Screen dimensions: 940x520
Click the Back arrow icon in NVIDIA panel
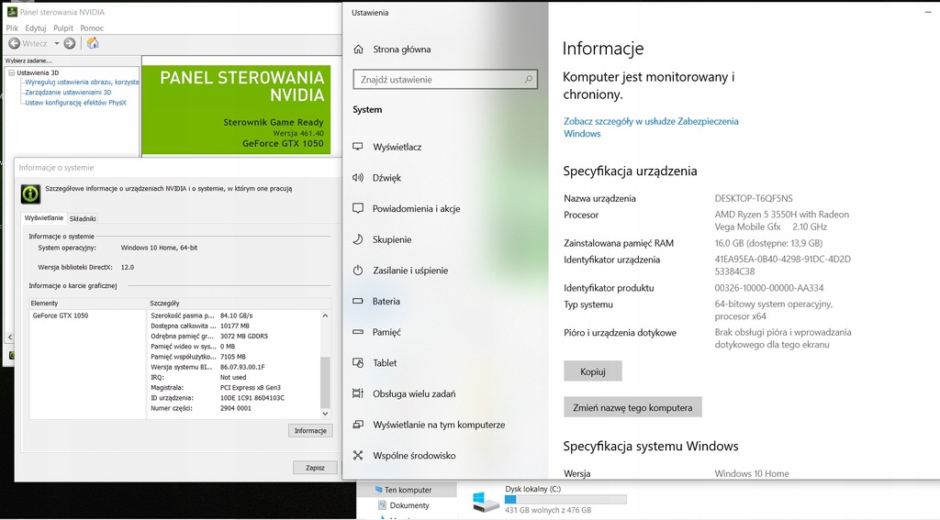(x=15, y=43)
